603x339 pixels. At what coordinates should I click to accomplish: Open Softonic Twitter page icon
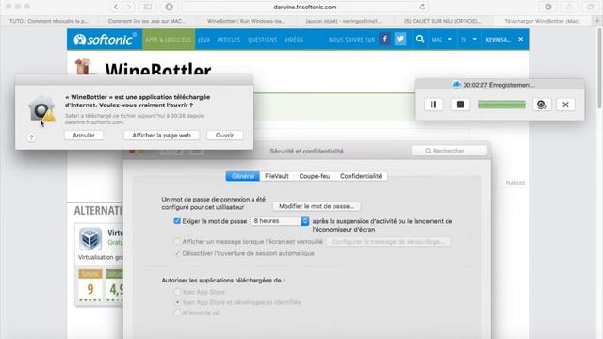400,40
